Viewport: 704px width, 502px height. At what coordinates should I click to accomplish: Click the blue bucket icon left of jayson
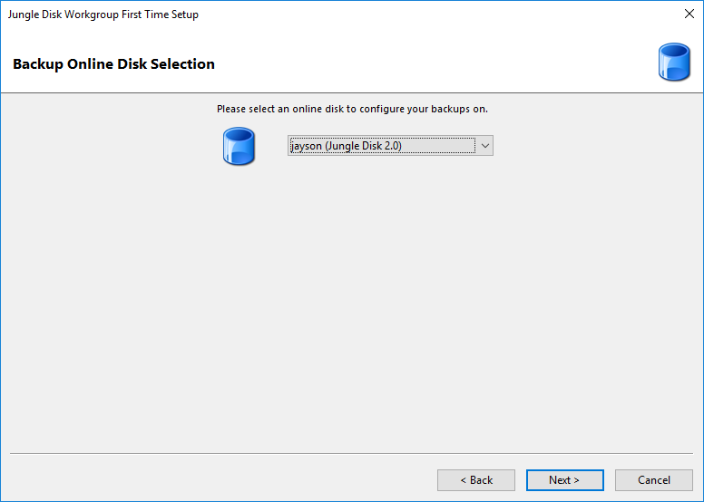[x=239, y=146]
